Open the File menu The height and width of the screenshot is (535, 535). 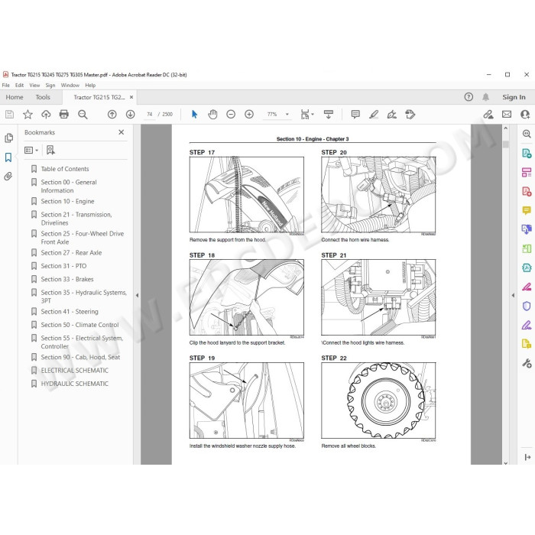(6, 86)
